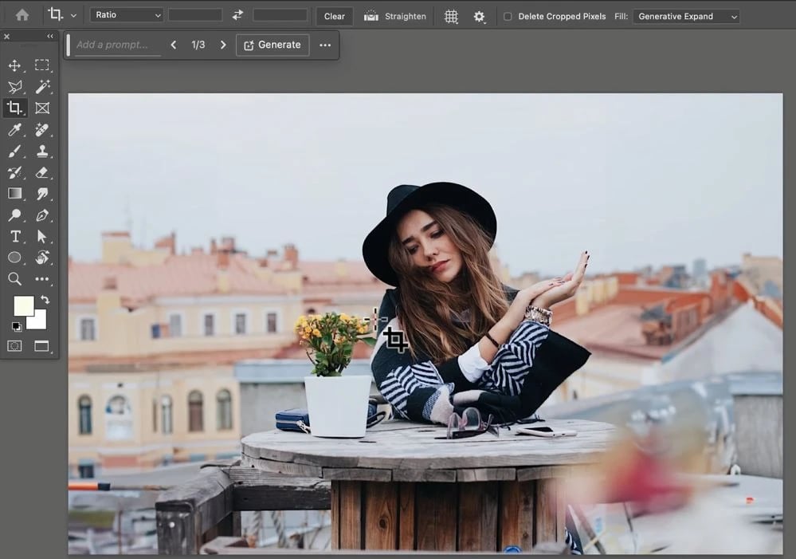Select the Eraser tool
This screenshot has height=559, width=796.
point(42,173)
